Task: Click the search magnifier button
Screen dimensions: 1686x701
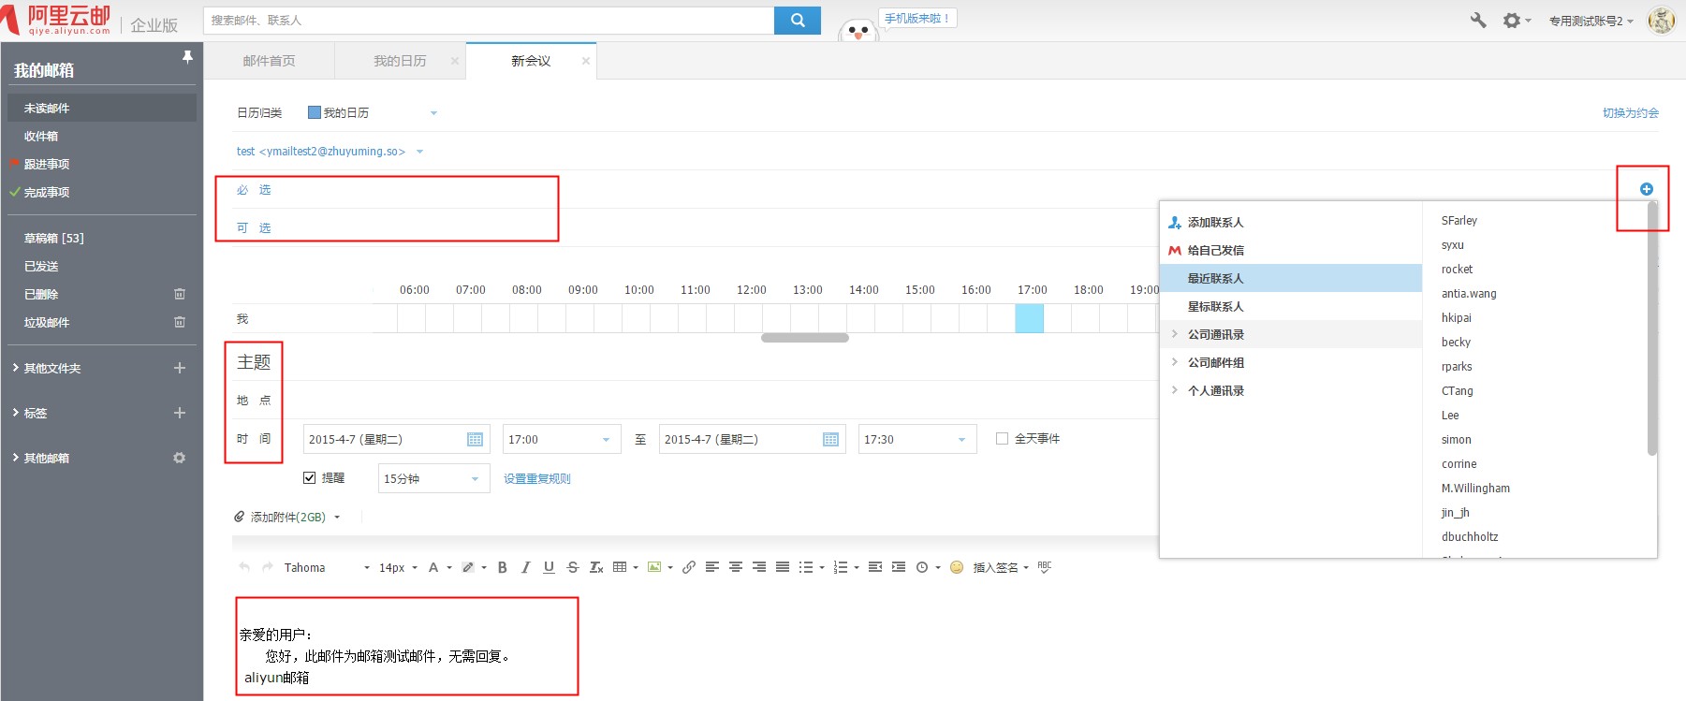Action: click(798, 20)
